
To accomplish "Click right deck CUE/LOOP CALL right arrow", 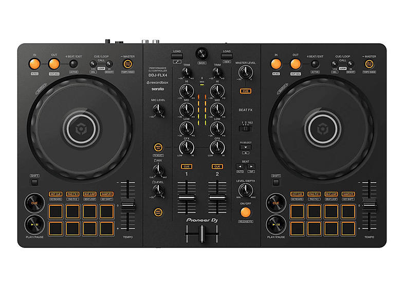I will (x=351, y=64).
